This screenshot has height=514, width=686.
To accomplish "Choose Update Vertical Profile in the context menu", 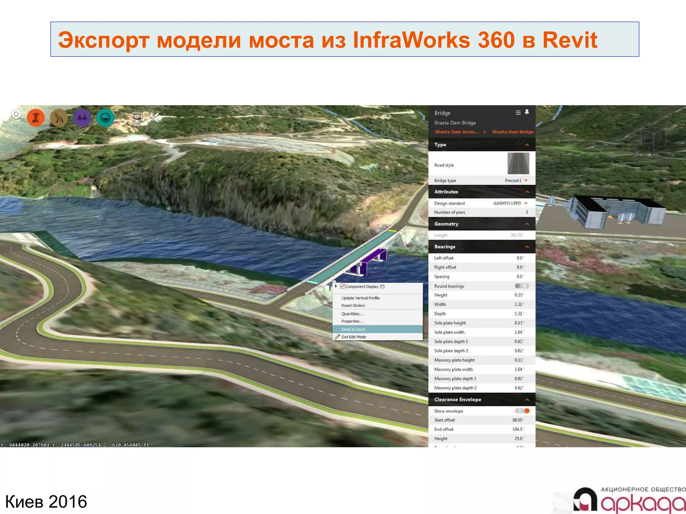I will (x=360, y=298).
